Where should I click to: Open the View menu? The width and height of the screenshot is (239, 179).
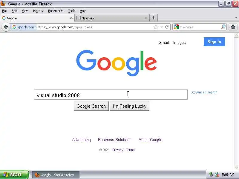25,11
